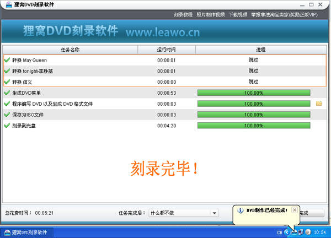Select the 转换 May Queen task row
The image size is (331, 238).
click(165, 60)
